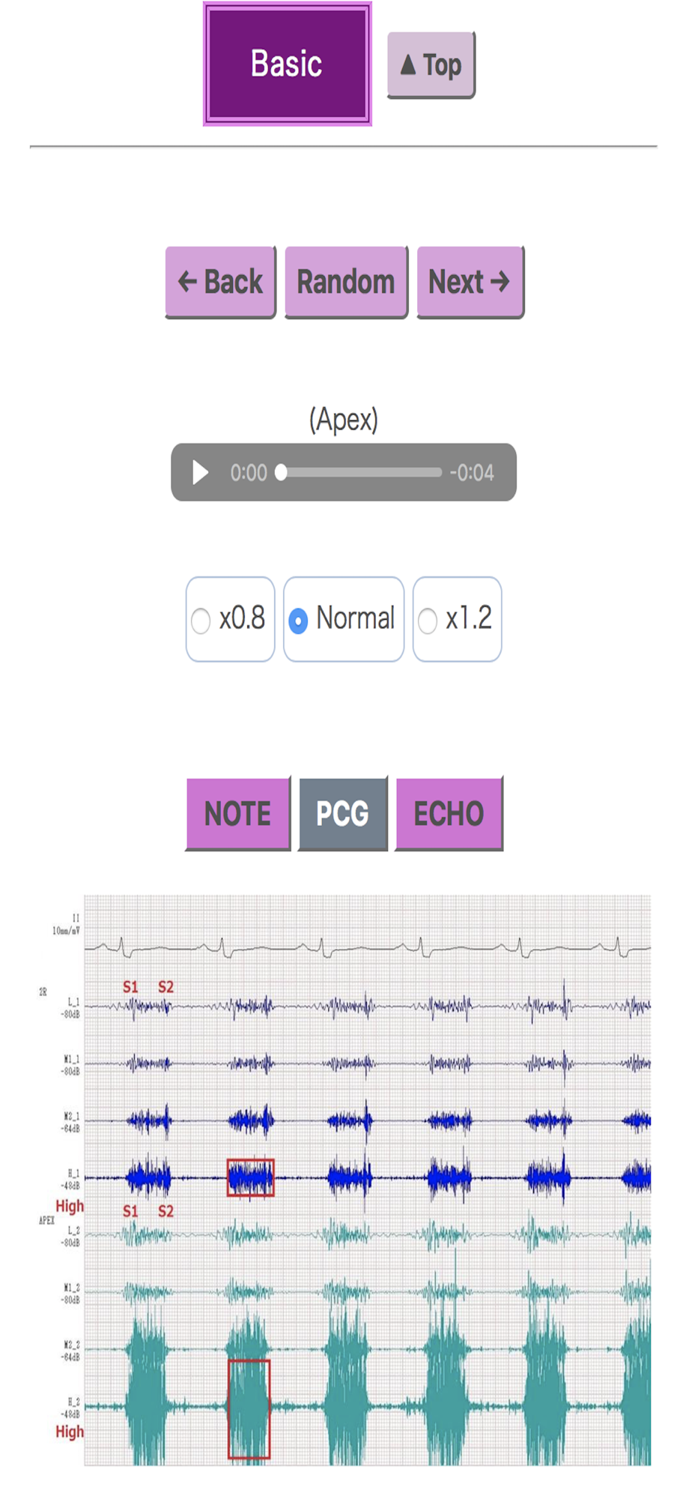Open the NOTE tab
The height and width of the screenshot is (1499, 692).
click(238, 814)
